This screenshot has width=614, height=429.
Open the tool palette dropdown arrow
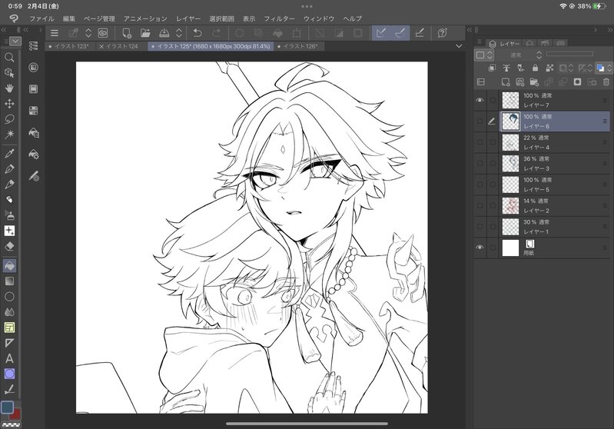pos(15,41)
